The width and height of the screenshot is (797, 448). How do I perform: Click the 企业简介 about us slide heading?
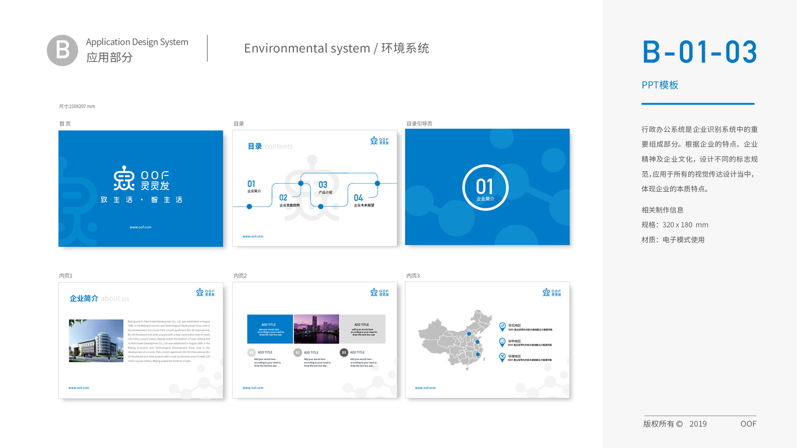[99, 299]
